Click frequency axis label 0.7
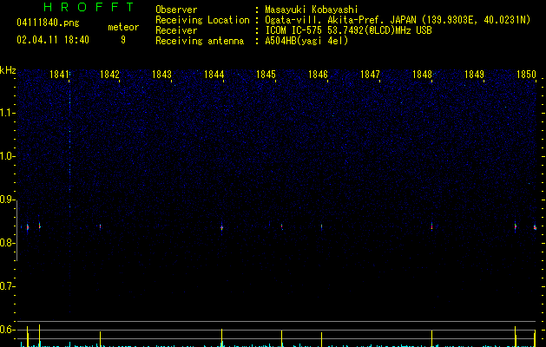Screen dimensions: 546x347 click(7, 286)
